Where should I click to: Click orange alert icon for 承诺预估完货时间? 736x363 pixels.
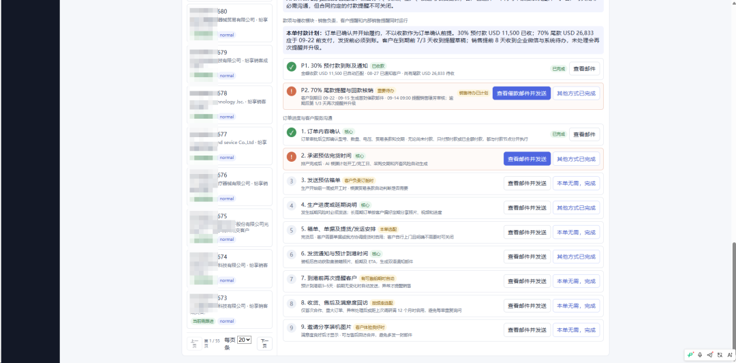[x=292, y=156]
